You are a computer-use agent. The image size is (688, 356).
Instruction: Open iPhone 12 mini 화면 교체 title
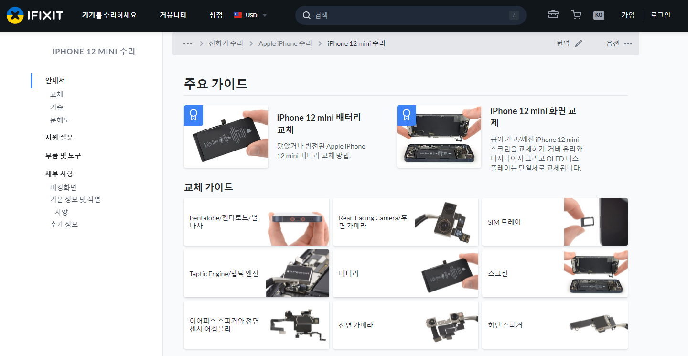click(533, 117)
